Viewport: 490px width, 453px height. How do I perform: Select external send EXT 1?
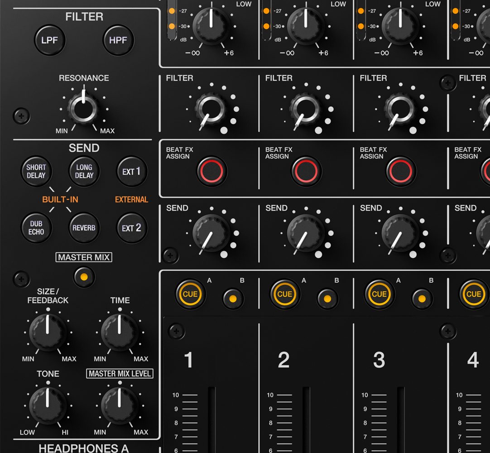(x=131, y=172)
